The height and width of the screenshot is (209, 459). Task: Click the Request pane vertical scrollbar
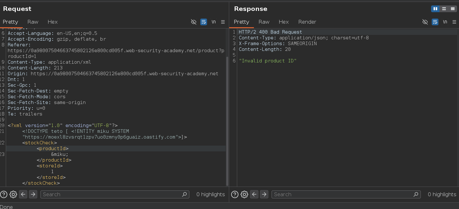point(228,122)
